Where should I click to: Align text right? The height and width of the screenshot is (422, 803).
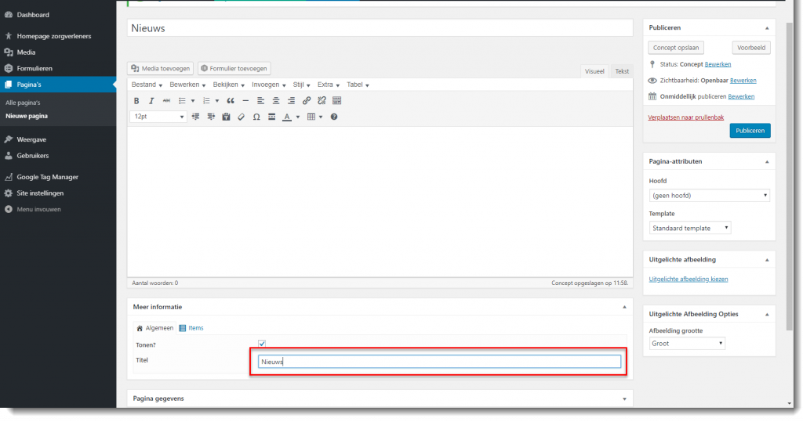tap(291, 101)
